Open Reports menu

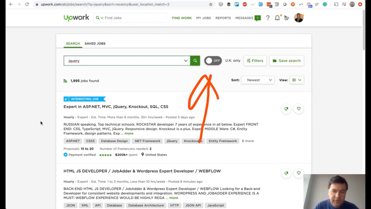pyautogui.click(x=223, y=18)
